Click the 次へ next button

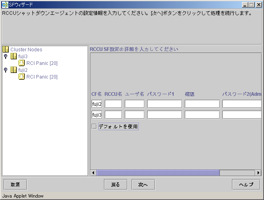click(143, 184)
